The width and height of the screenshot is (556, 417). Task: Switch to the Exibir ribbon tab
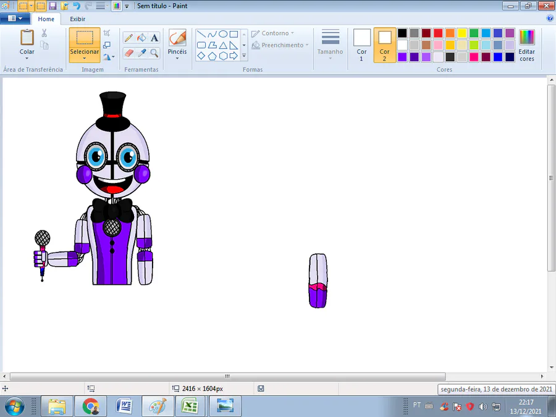click(77, 19)
